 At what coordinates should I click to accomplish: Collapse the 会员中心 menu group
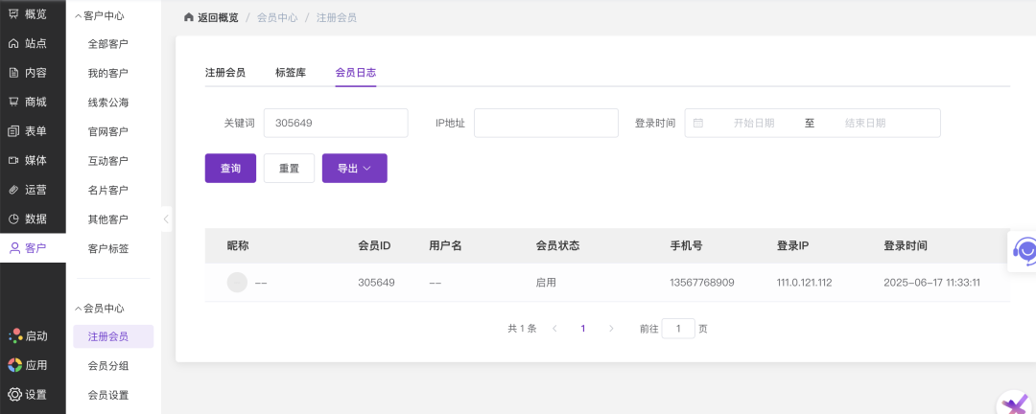(x=79, y=309)
